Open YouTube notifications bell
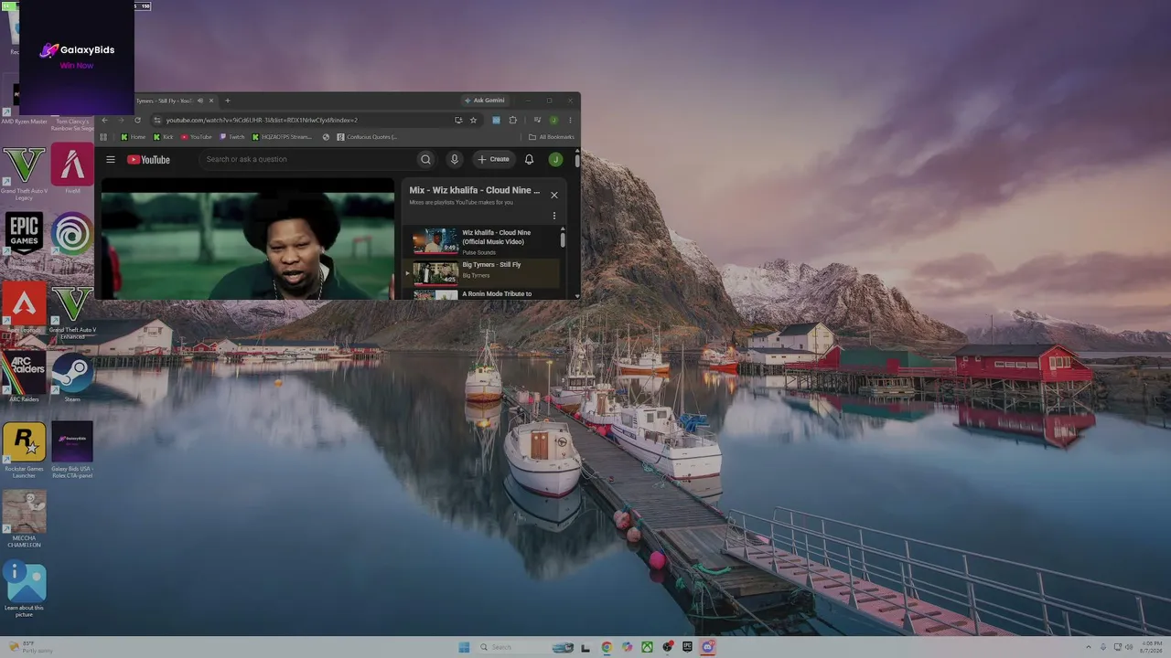The height and width of the screenshot is (658, 1171). 529,159
